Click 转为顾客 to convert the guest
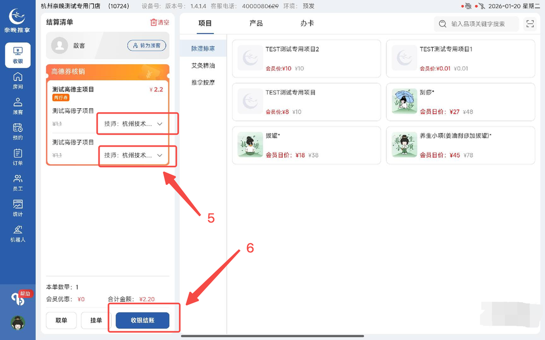The width and height of the screenshot is (545, 340). tap(146, 46)
